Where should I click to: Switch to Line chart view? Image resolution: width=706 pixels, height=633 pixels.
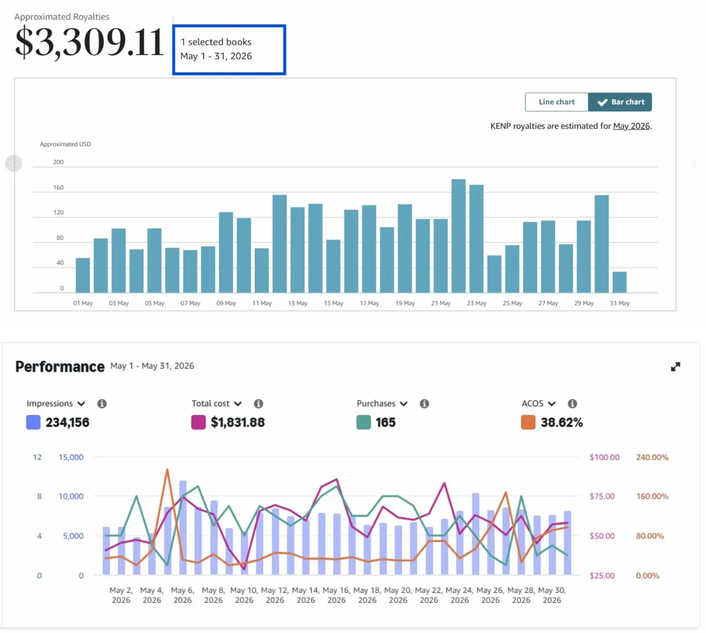[x=557, y=102]
